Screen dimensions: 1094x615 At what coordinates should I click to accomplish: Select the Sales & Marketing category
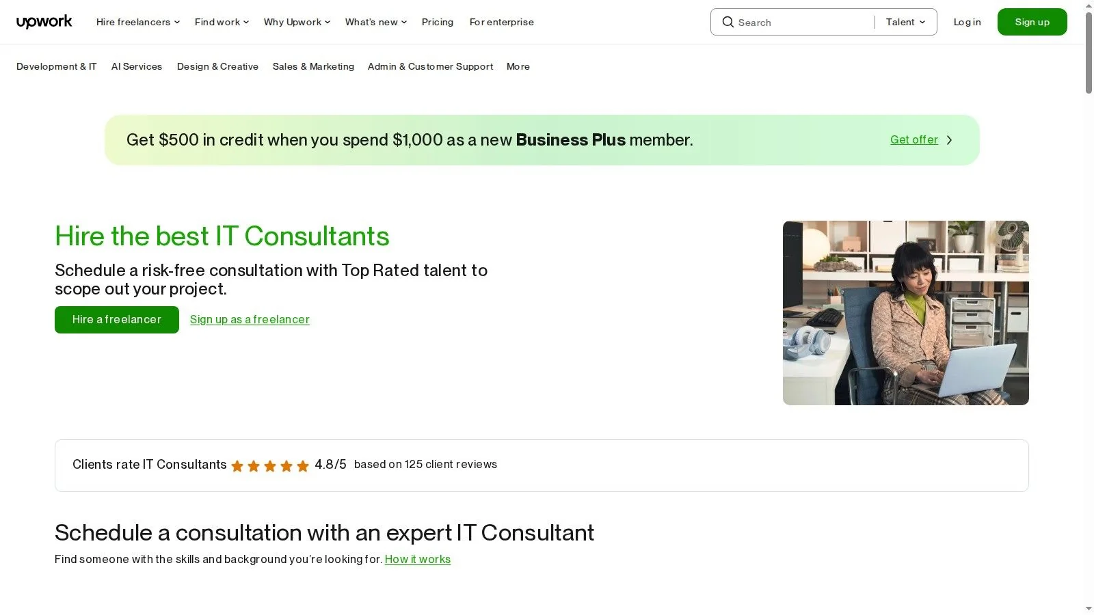(313, 66)
